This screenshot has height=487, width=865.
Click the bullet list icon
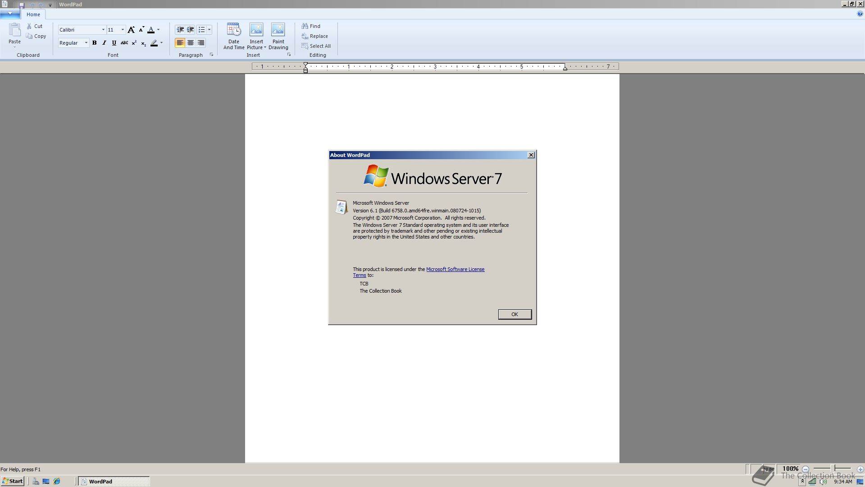(201, 30)
